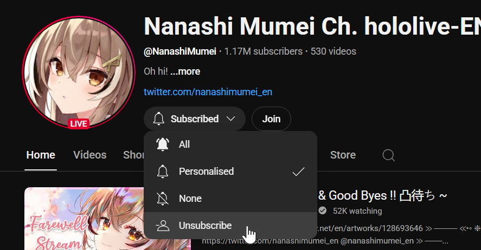Click the crossed-out bell icon for None
Viewport: 481px width, 250px height.
[x=163, y=198]
